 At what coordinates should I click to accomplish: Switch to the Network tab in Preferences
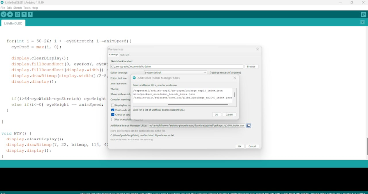click(124, 55)
